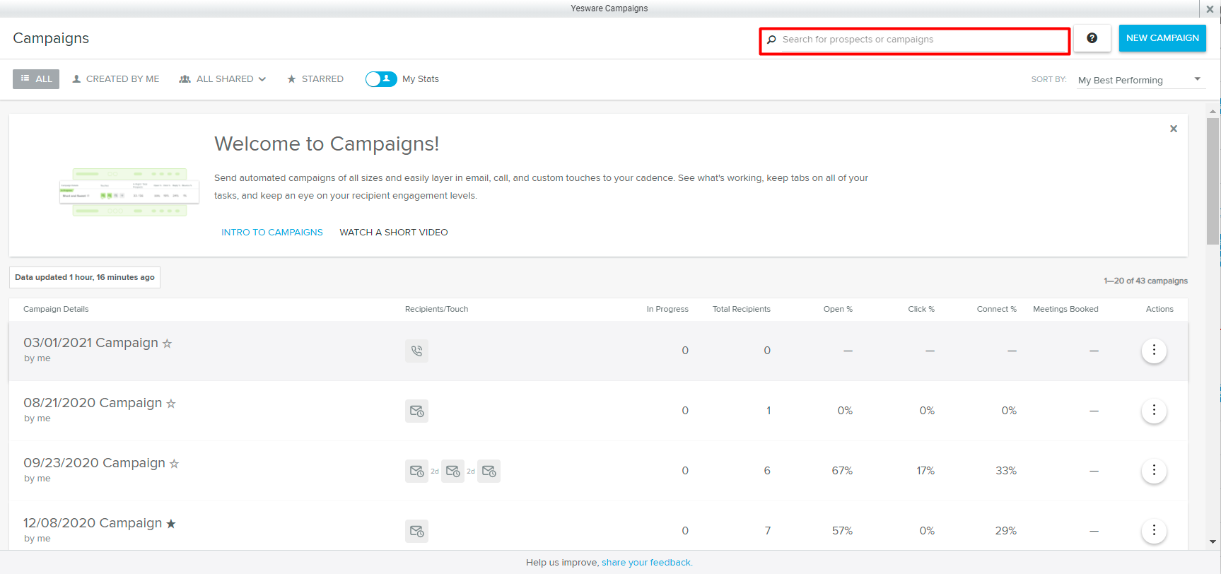Open actions menu for 09/23/2020 Campaign
The image size is (1221, 574).
[1154, 471]
